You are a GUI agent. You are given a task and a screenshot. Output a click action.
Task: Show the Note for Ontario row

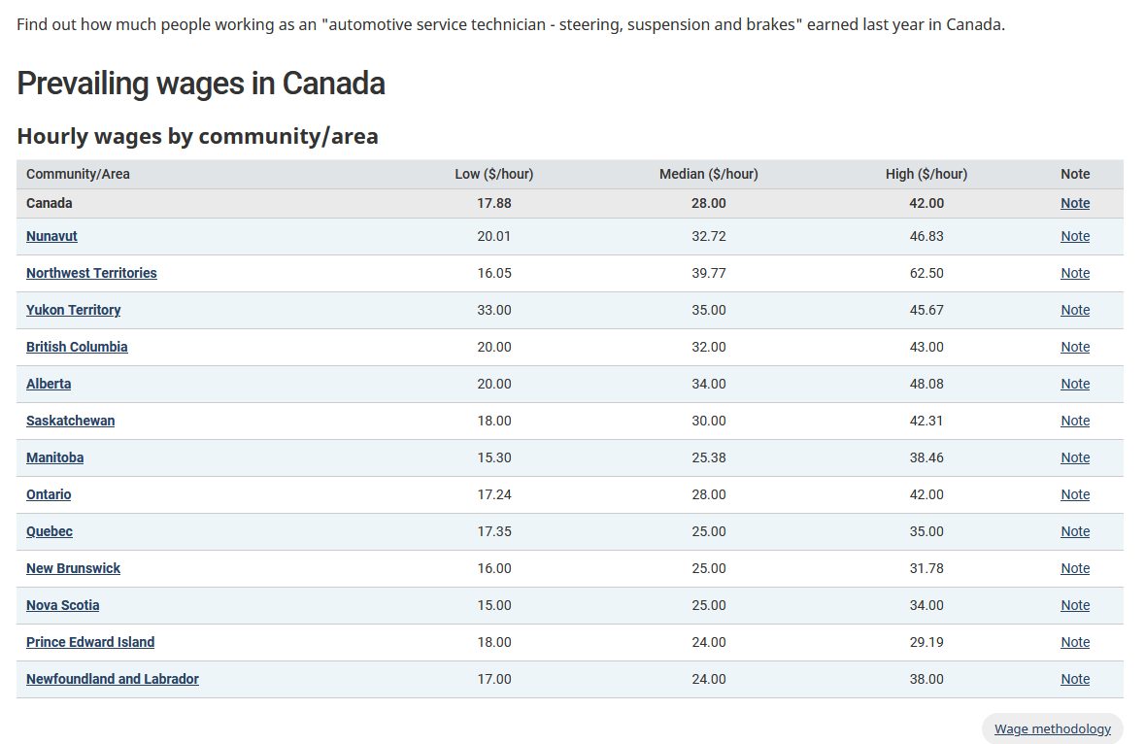[1075, 494]
